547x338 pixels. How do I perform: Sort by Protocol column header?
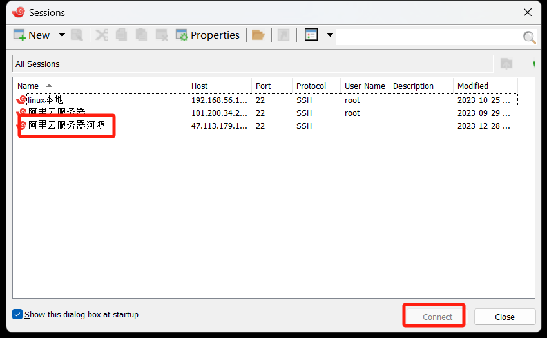(x=316, y=86)
